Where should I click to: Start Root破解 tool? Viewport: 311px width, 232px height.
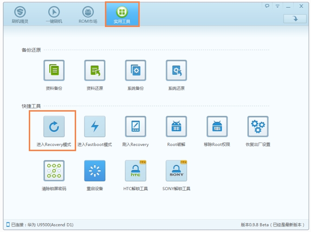(176, 126)
